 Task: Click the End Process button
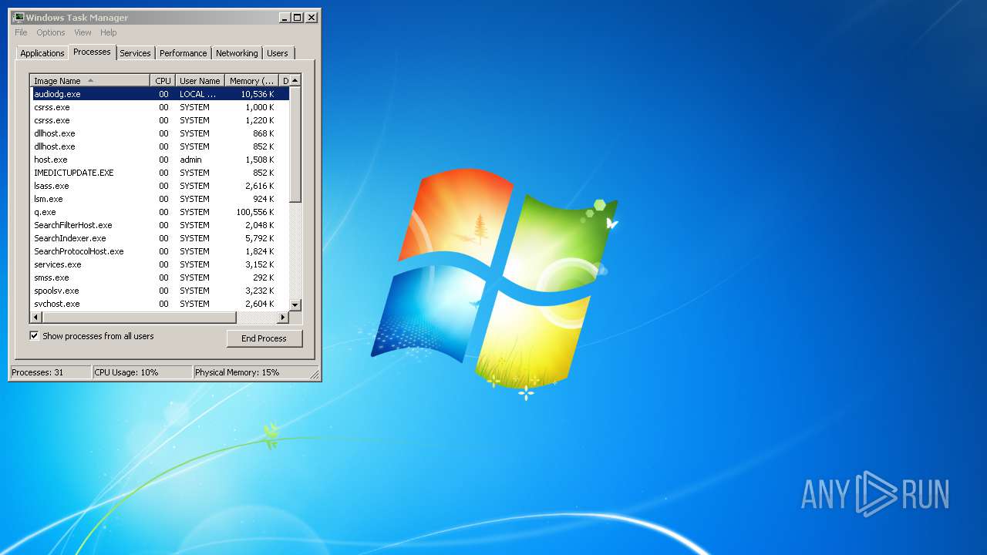(x=264, y=338)
